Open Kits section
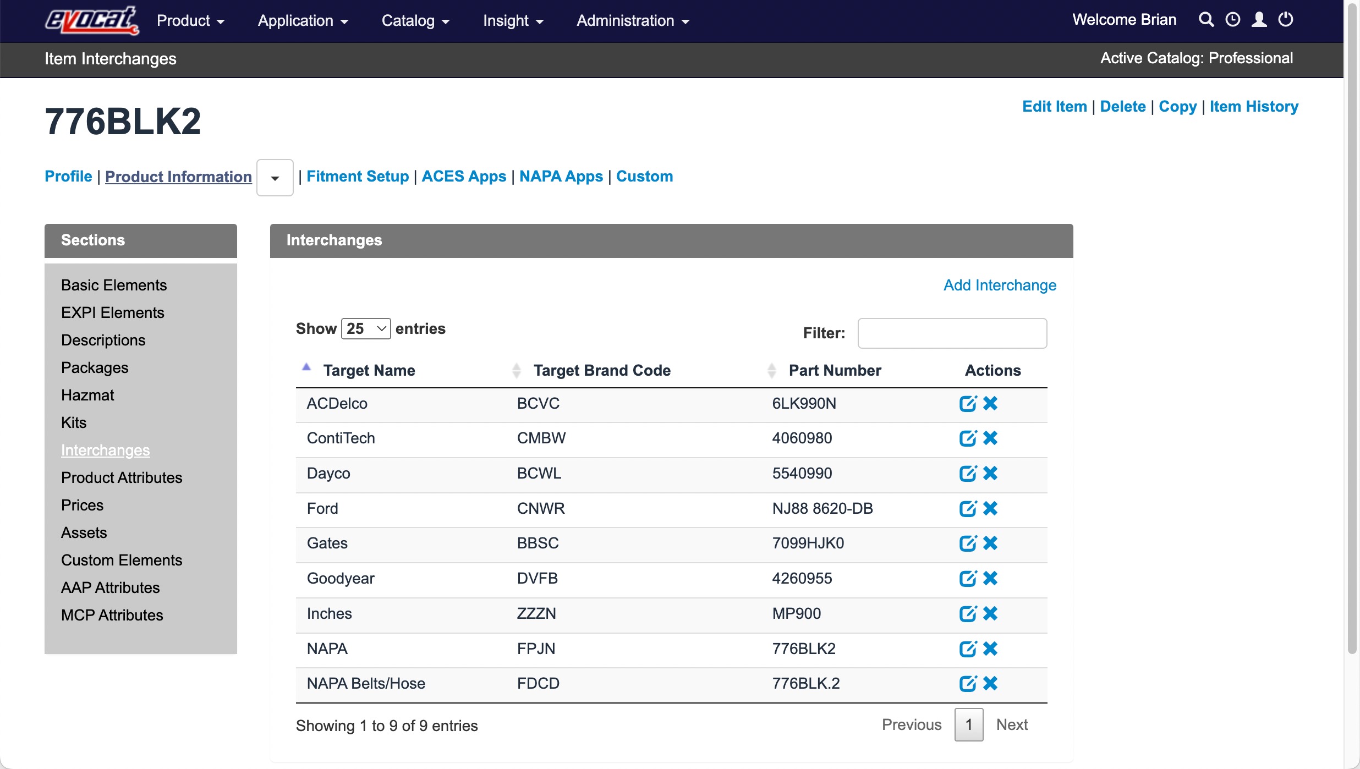 [74, 422]
